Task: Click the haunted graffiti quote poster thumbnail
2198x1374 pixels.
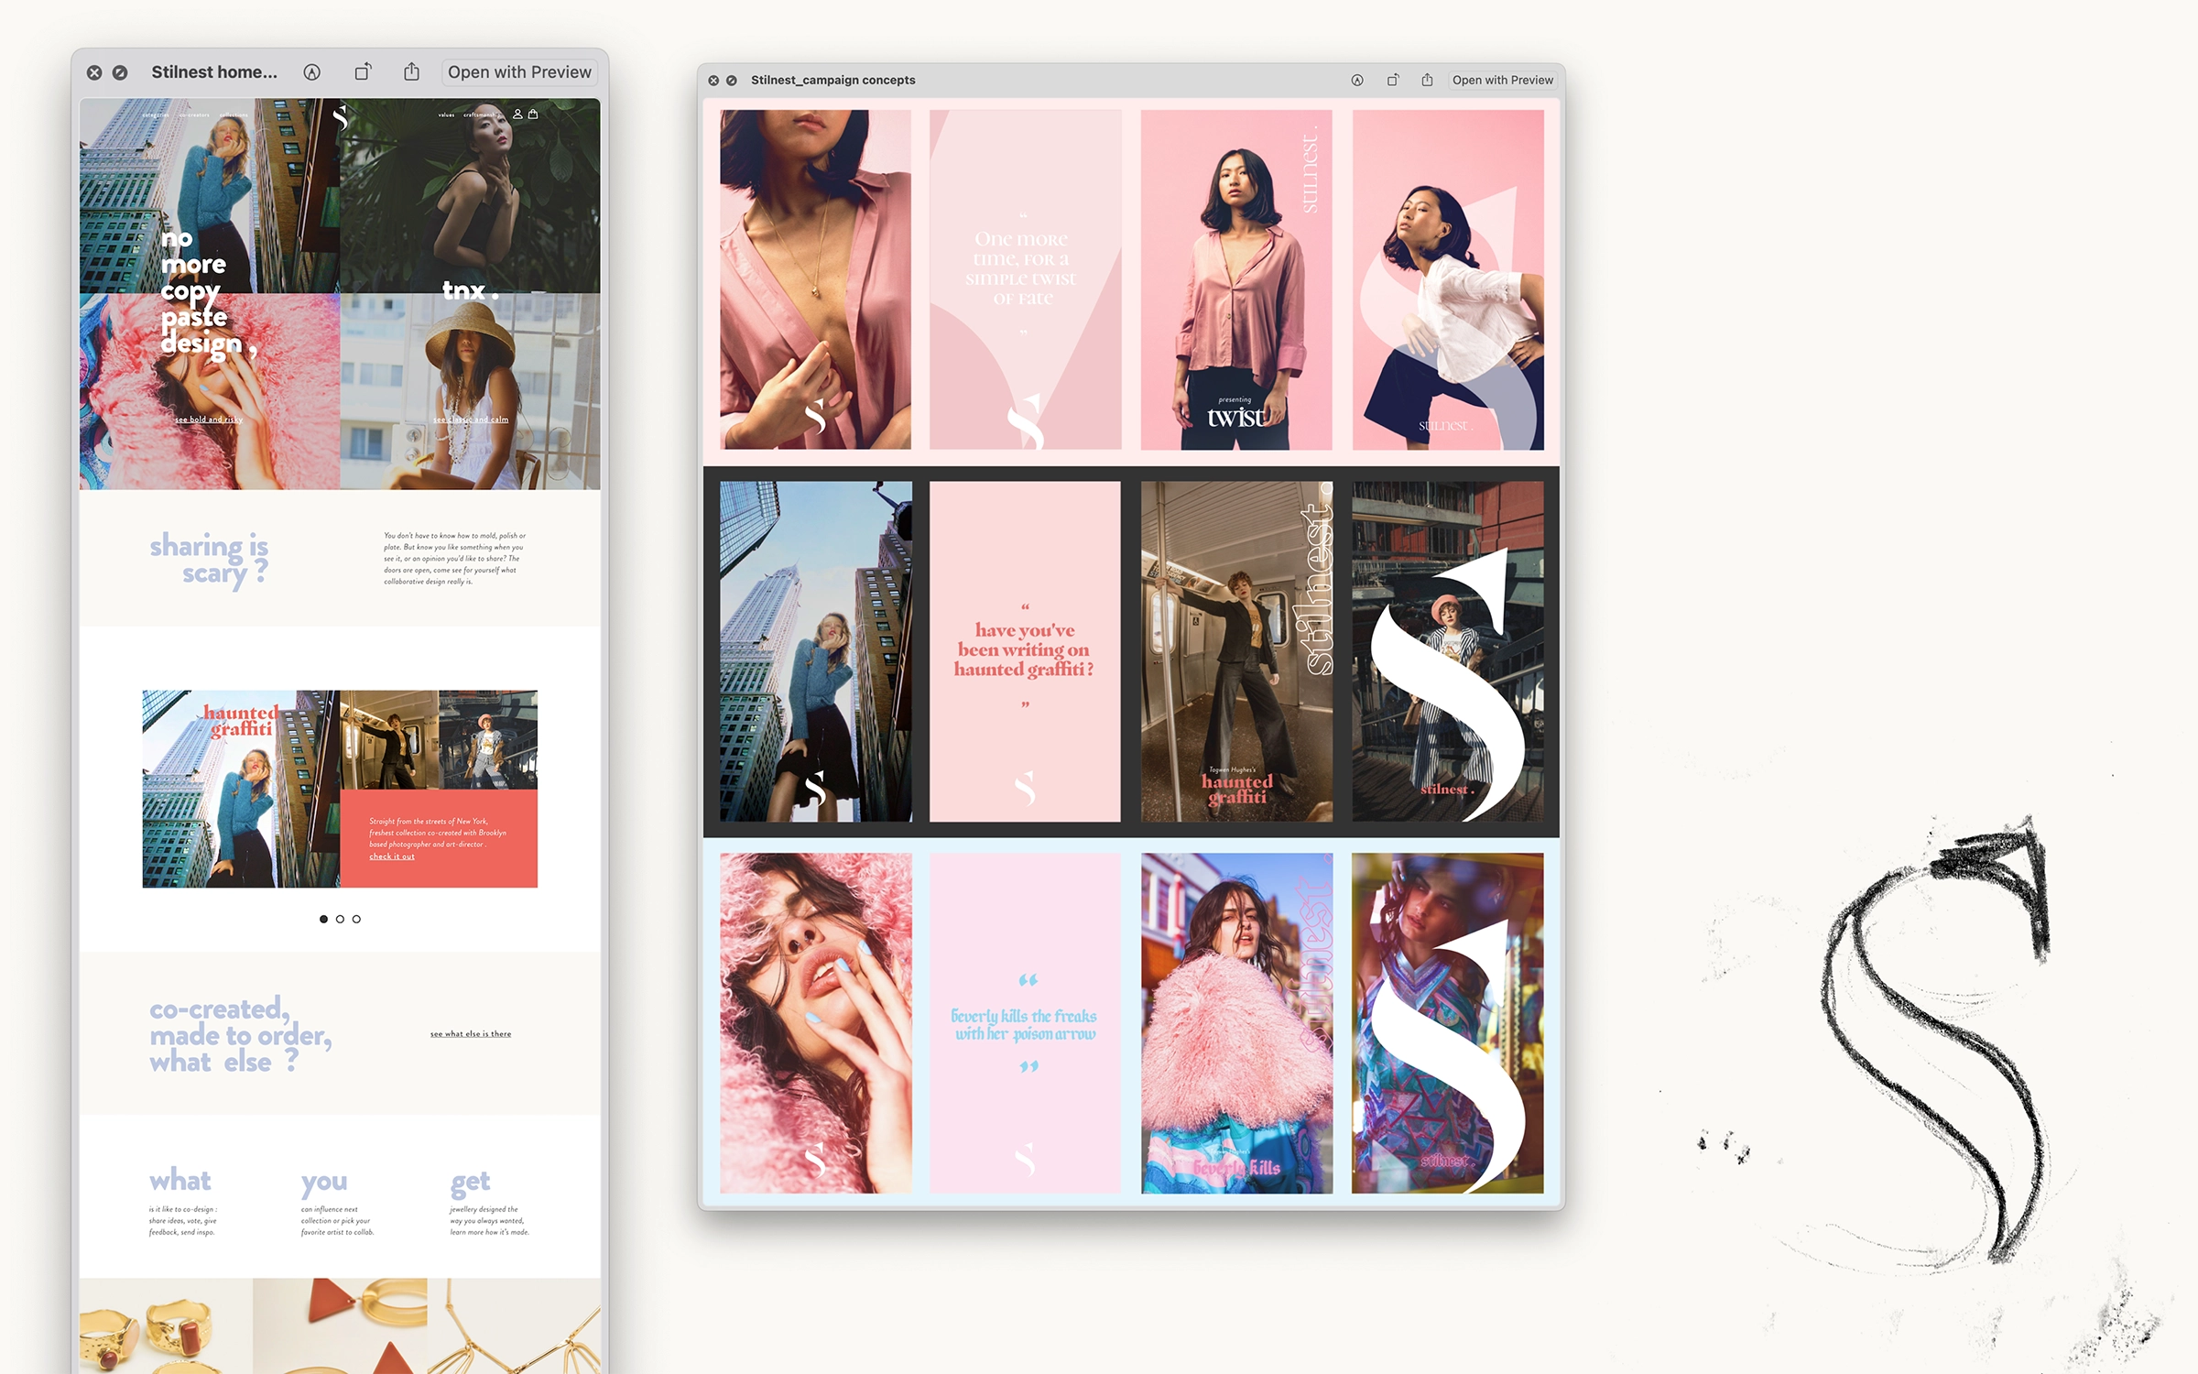Action: [x=1024, y=651]
